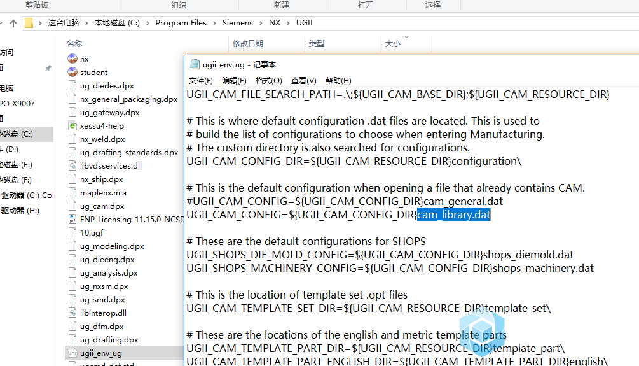Expand the chevron after 本地磁盘 (C:) breadcrumb

147,24
